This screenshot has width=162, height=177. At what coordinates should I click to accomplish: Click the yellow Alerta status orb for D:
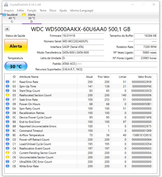[24, 15]
